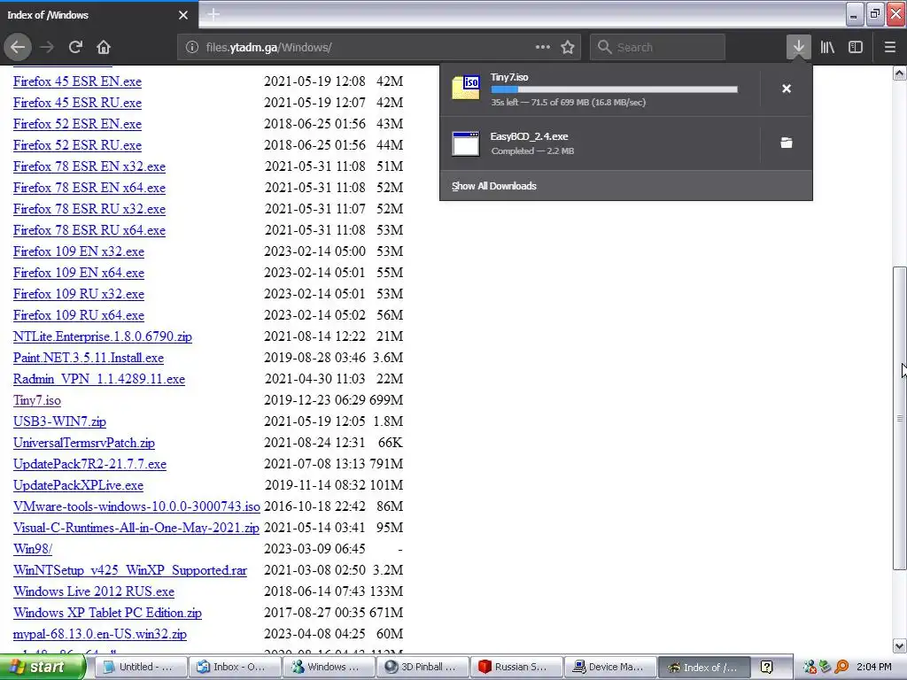Viewport: 907px width, 680px height.
Task: Download VMware-tools-windows-10.0.0-3000743.iso
Action: (x=137, y=506)
